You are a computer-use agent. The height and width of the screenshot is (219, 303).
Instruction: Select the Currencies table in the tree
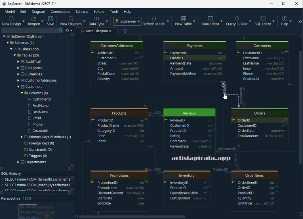point(34,74)
